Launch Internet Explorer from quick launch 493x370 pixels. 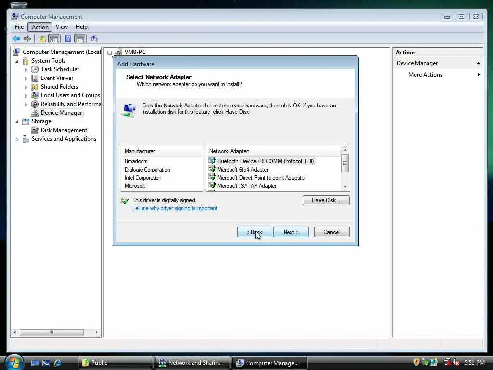[58, 363]
